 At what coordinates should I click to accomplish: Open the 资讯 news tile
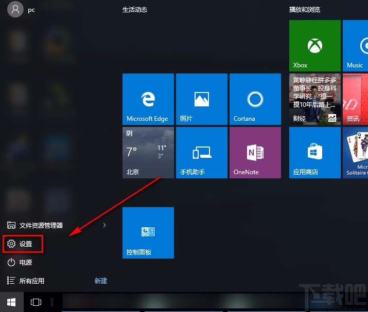pyautogui.click(x=355, y=99)
